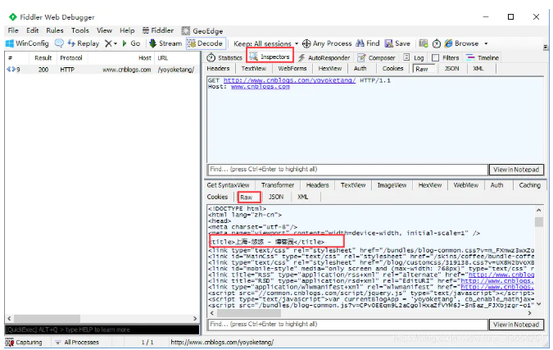Select request WebForms tab
Viewport: 553px width, 350px height.
click(292, 69)
